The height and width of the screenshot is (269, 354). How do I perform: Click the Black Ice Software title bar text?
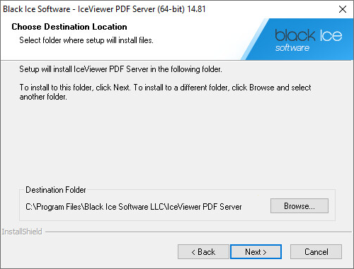click(104, 9)
